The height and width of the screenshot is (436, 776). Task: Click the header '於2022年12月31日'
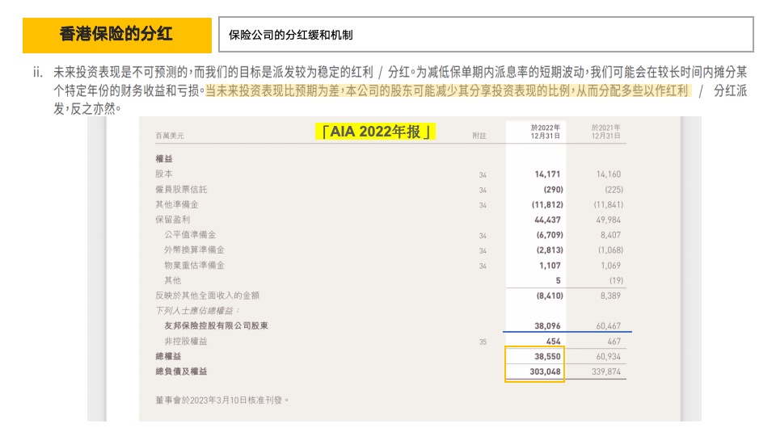pos(546,132)
